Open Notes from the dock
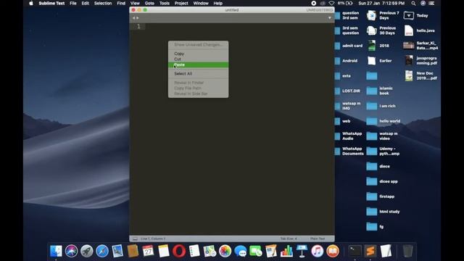This screenshot has width=464, height=261. [x=164, y=252]
